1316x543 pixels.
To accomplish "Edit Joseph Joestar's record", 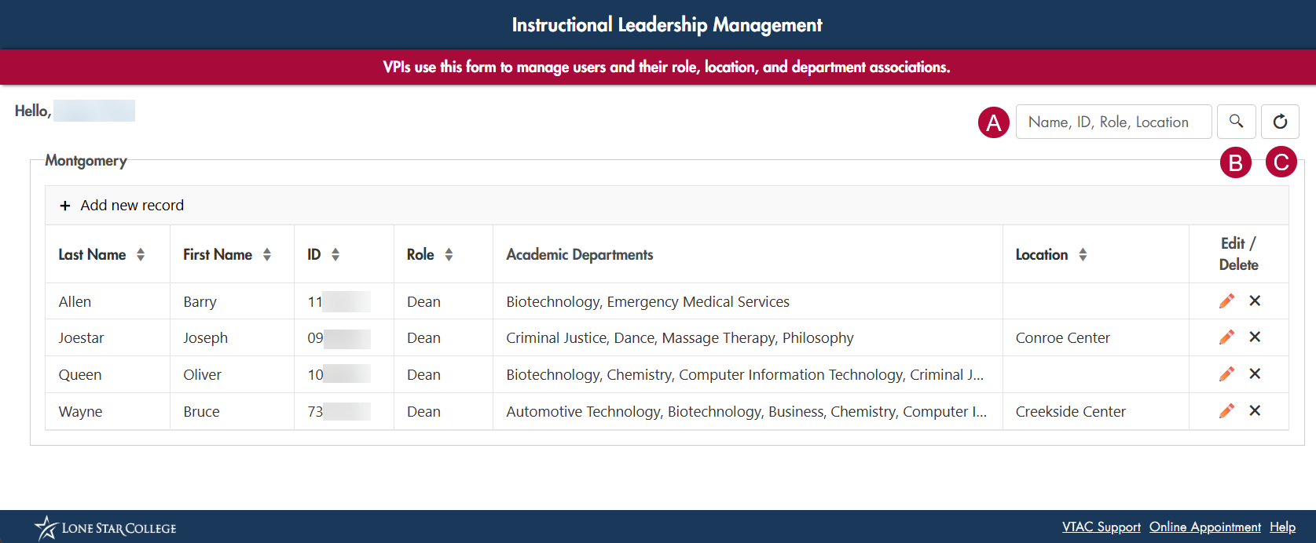I will (x=1226, y=337).
